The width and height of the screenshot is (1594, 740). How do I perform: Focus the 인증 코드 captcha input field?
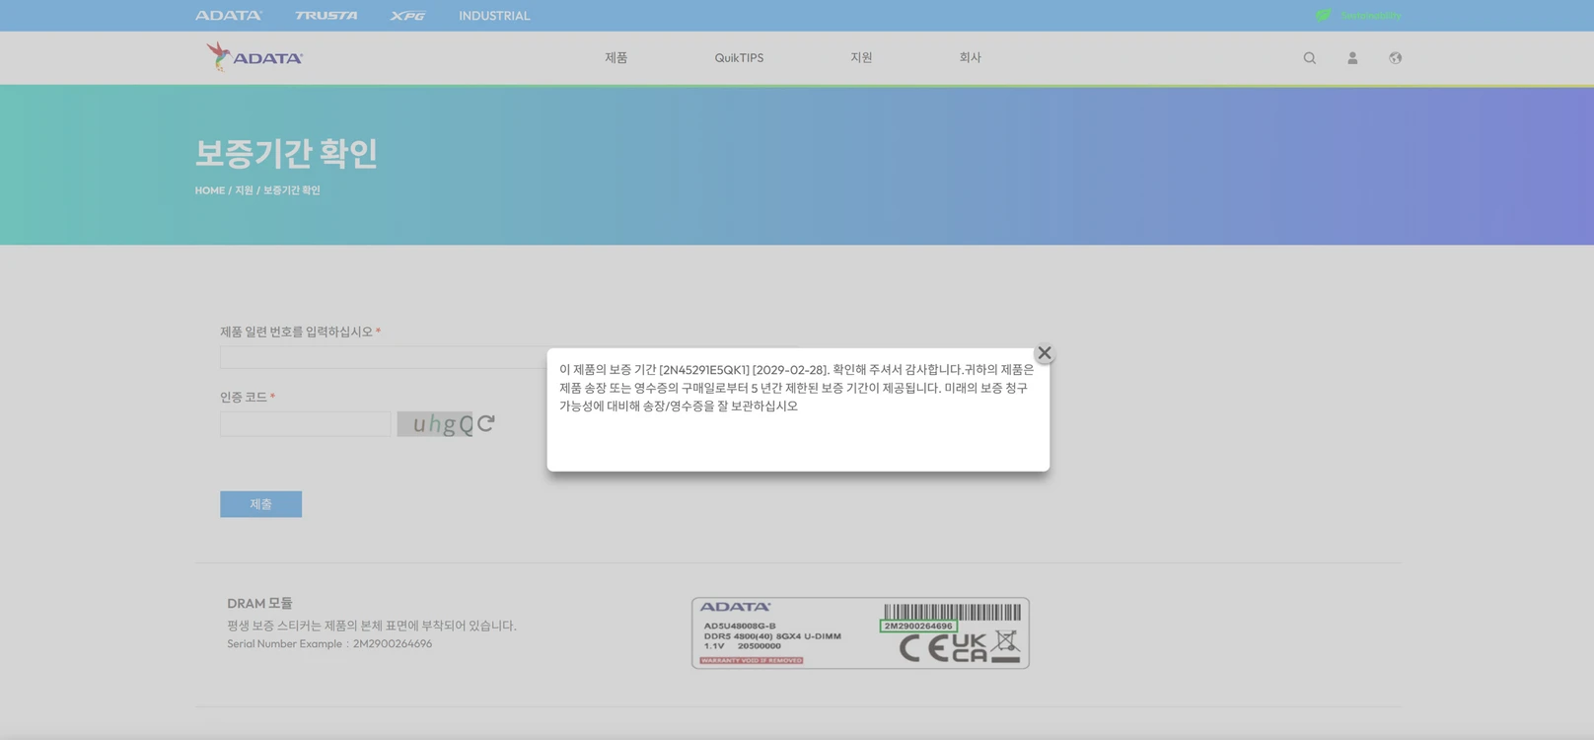coord(306,424)
